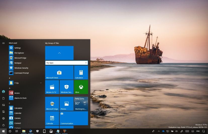Open Calculator in the C section list
Screen dimensions: 208x134
click(x=25, y=108)
